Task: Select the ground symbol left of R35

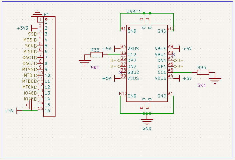Action: [85, 63]
